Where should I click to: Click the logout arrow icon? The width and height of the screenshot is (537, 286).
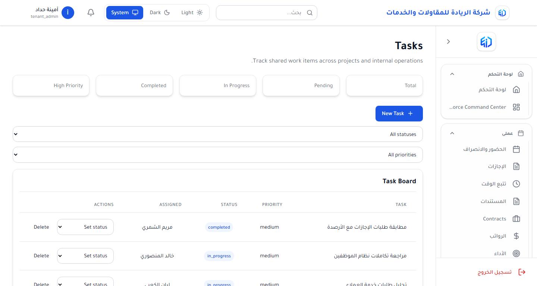(522, 272)
